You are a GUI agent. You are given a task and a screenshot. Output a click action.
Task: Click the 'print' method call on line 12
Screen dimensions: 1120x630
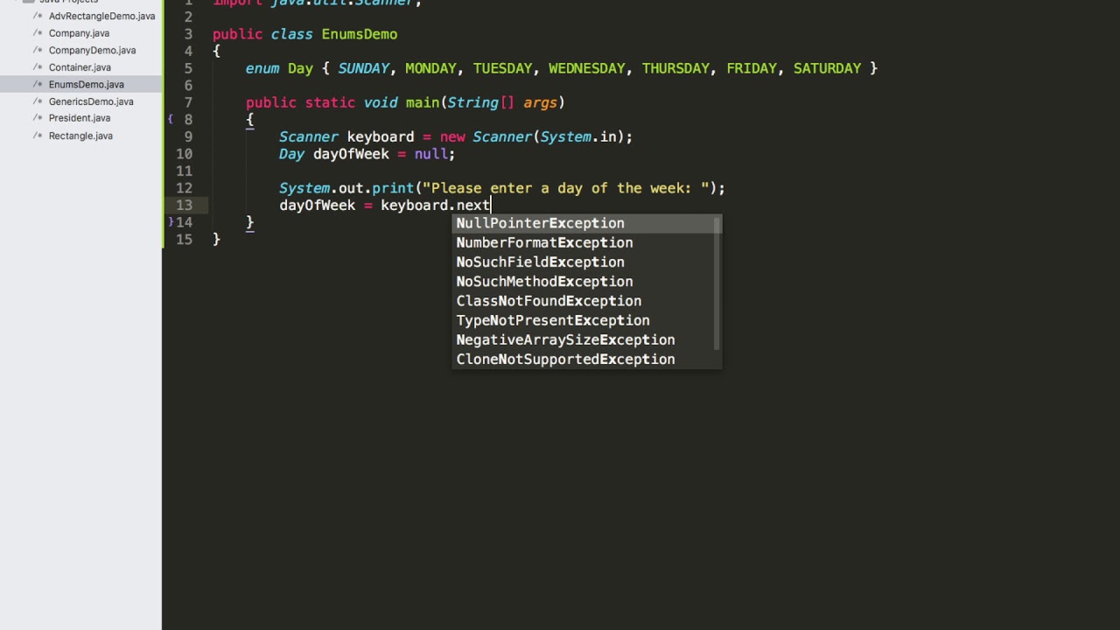[x=393, y=188]
